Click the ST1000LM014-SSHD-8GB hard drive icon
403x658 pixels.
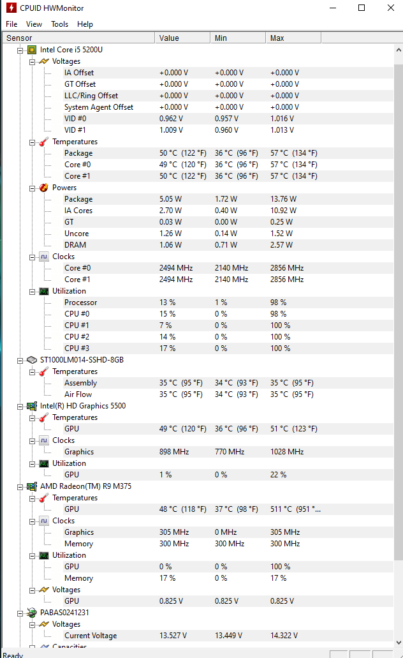click(x=32, y=360)
